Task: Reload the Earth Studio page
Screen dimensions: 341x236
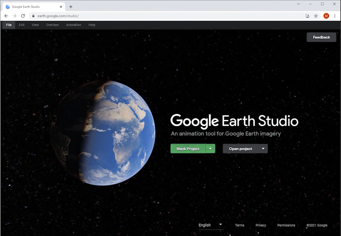Action: pos(23,16)
